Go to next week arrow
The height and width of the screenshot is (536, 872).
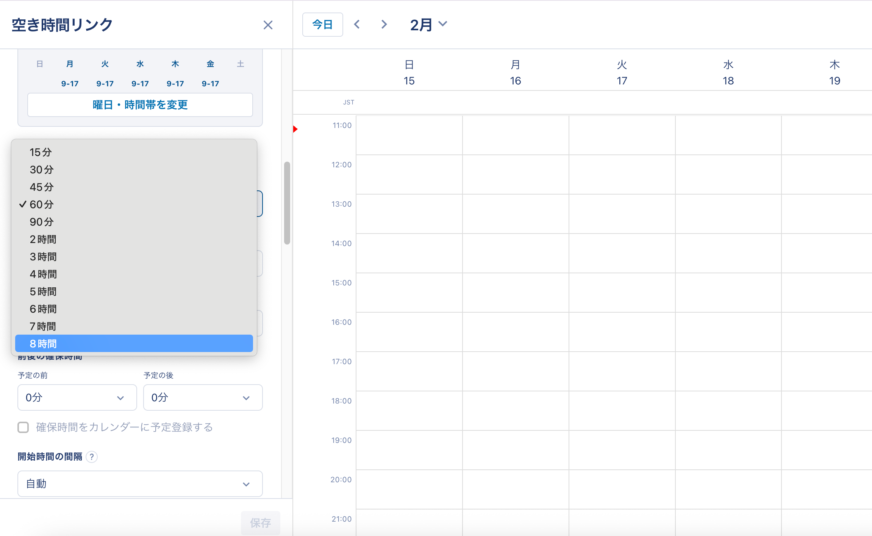click(384, 25)
